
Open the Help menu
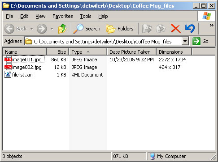[103, 16]
